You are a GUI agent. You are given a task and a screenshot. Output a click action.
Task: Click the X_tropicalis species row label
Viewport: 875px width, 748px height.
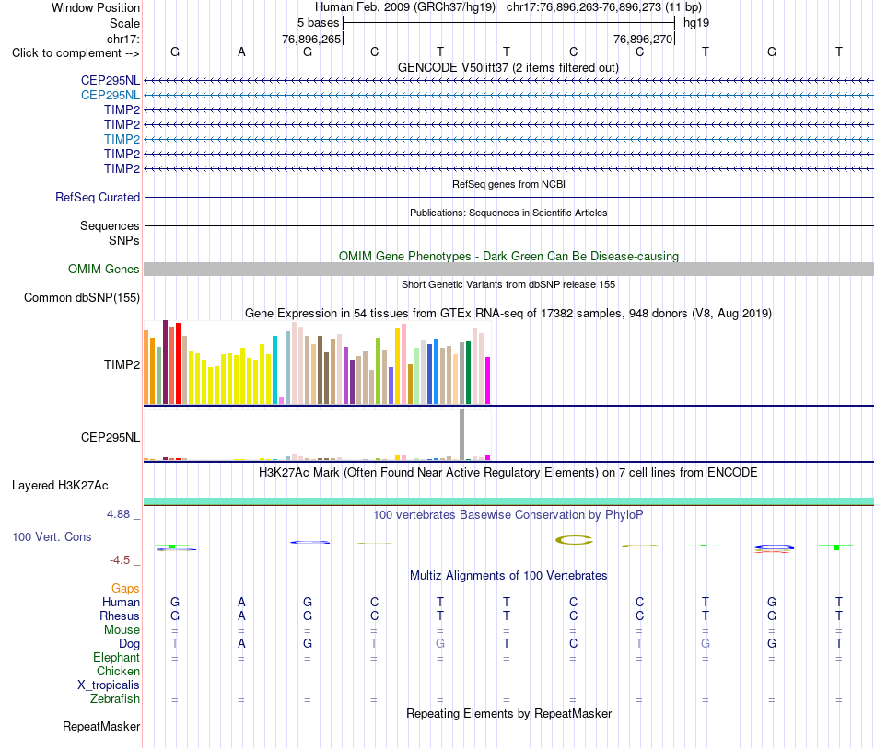coord(109,685)
